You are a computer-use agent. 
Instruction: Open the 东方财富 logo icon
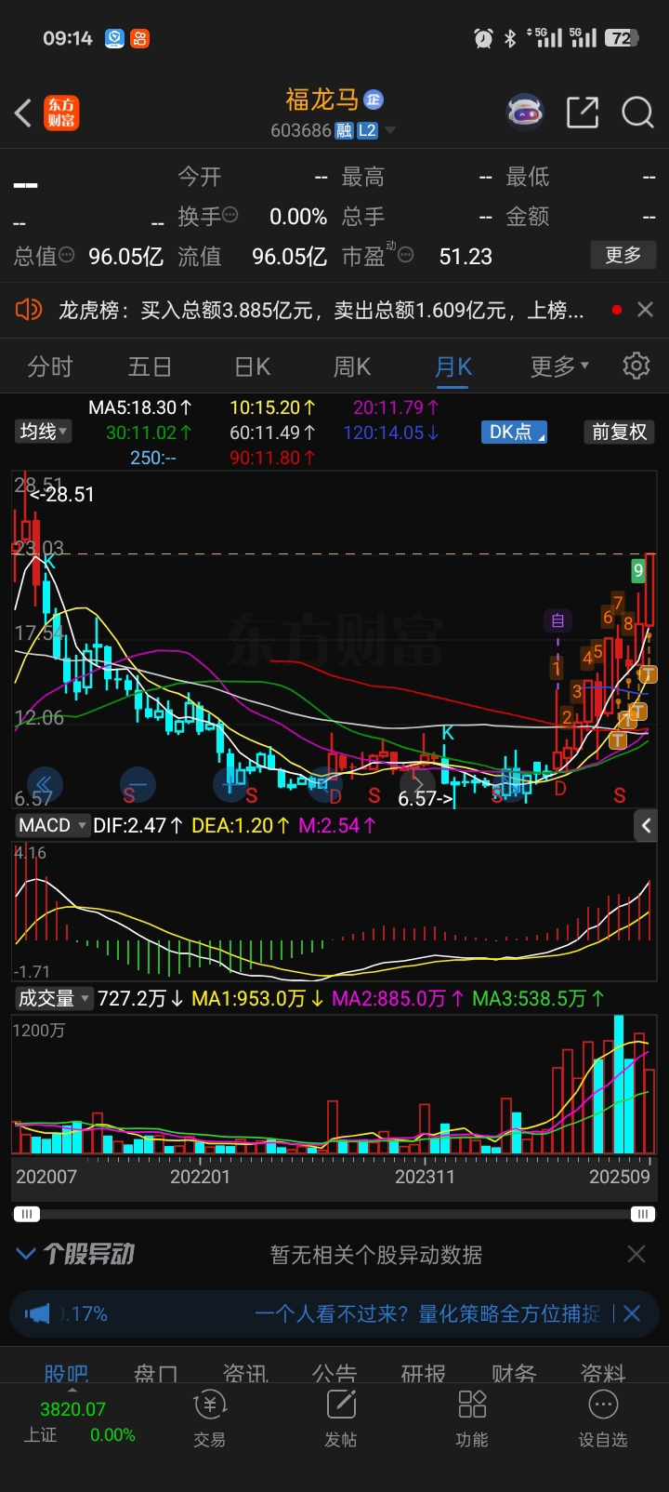(x=62, y=113)
